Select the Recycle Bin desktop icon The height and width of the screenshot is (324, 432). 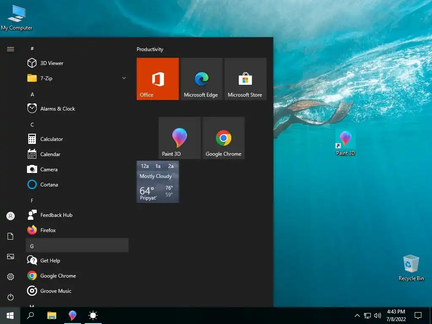coord(411,268)
